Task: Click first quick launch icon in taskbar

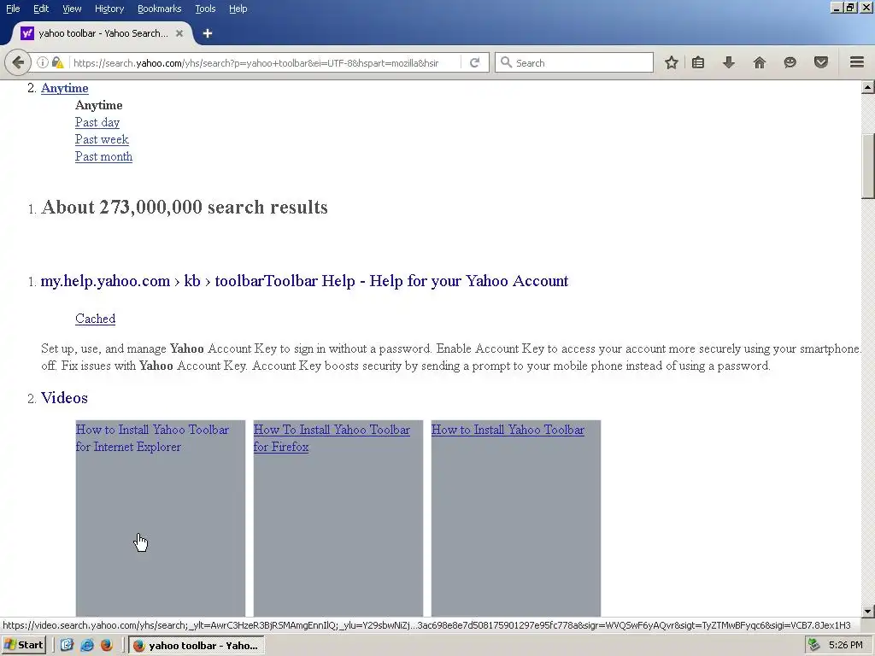Action: 67,646
